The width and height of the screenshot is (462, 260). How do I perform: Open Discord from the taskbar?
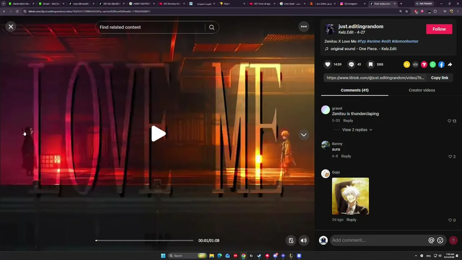(275, 256)
